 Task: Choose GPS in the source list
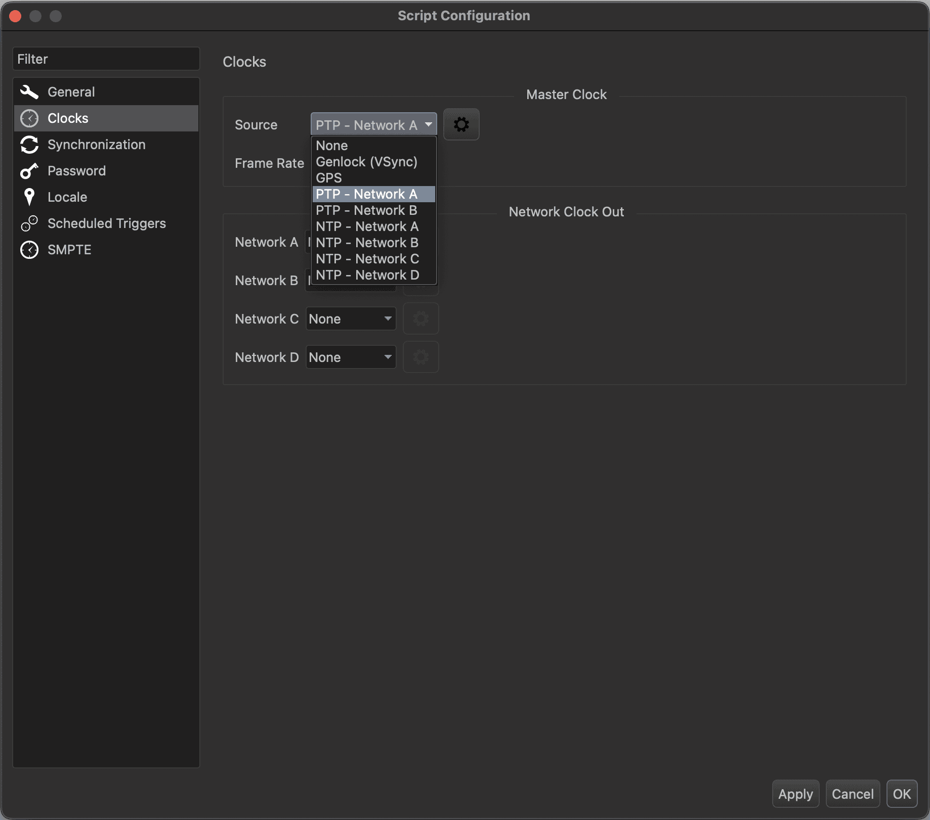click(x=329, y=178)
